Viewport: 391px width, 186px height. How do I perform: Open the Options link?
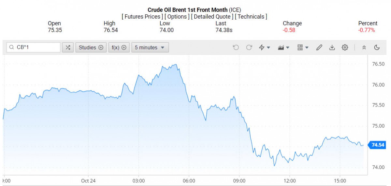[x=177, y=17]
